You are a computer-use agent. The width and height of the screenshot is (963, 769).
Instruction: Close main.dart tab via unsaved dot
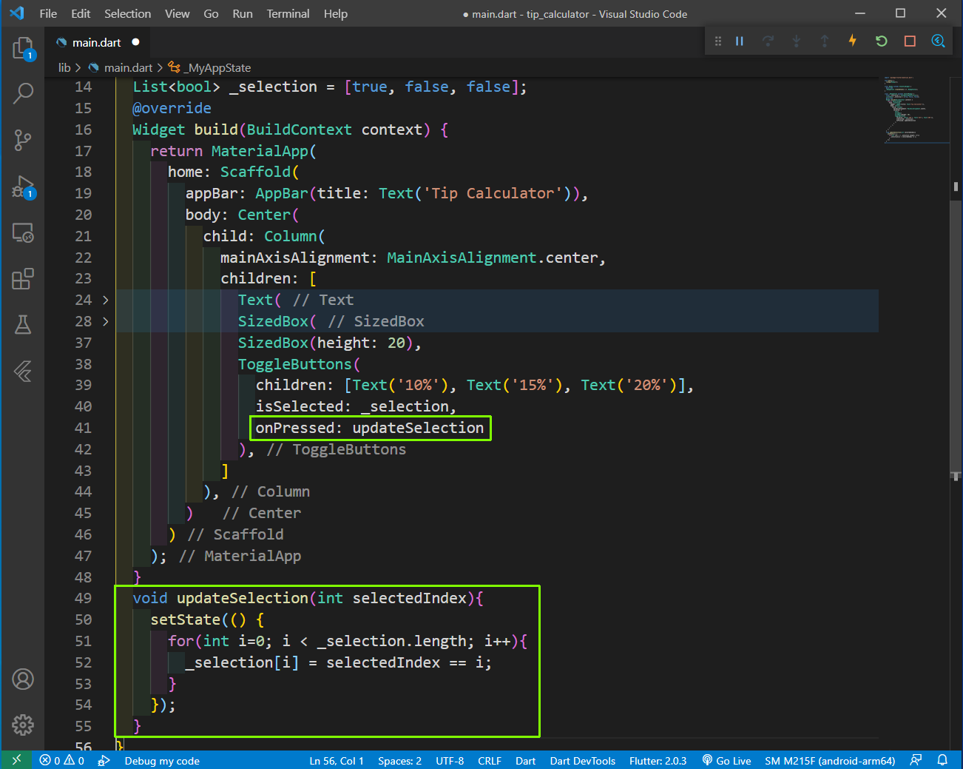136,42
